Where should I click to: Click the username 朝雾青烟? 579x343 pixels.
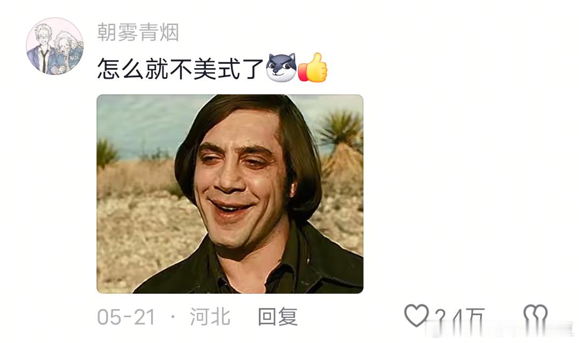coord(138,32)
